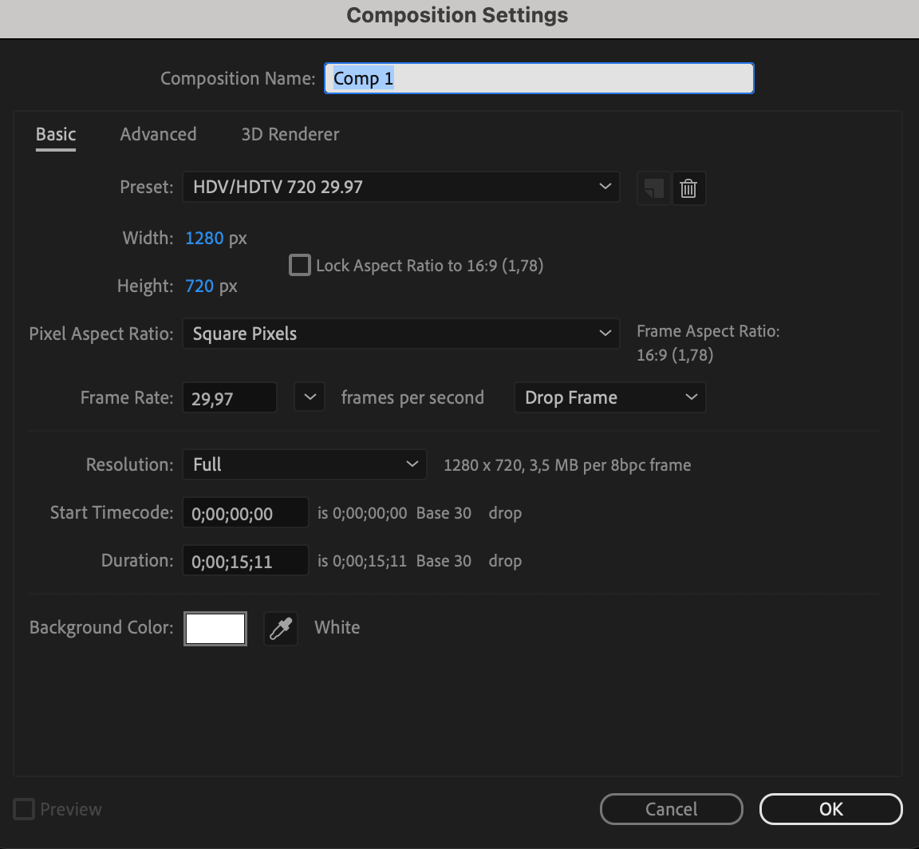Click the Composition Name text field
Viewport: 919px width, 849px height.
[538, 78]
